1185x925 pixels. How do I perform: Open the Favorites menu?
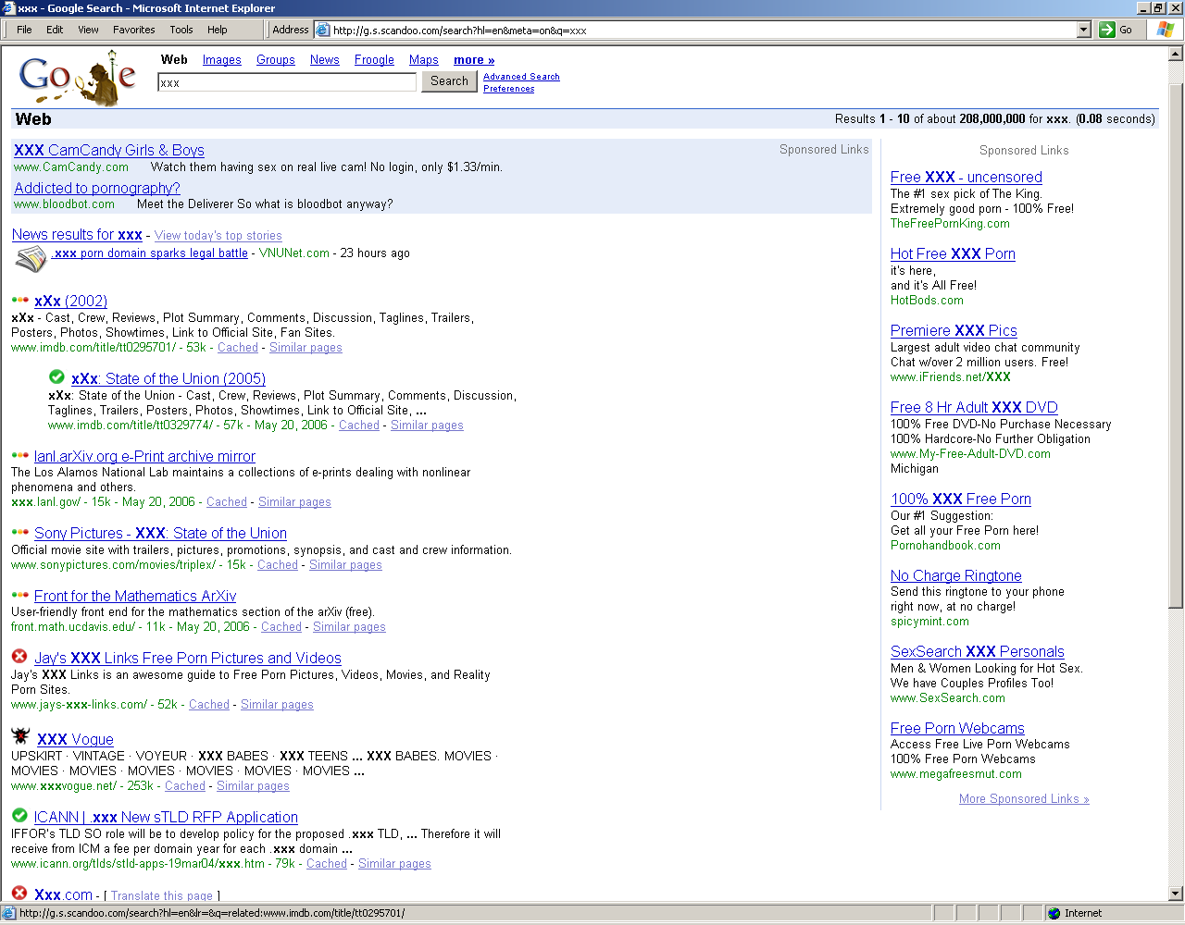click(x=134, y=30)
